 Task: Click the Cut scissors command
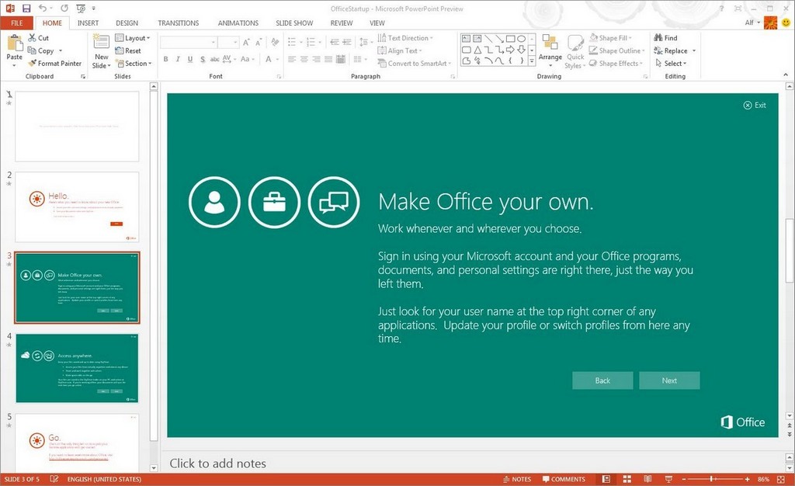(x=39, y=37)
